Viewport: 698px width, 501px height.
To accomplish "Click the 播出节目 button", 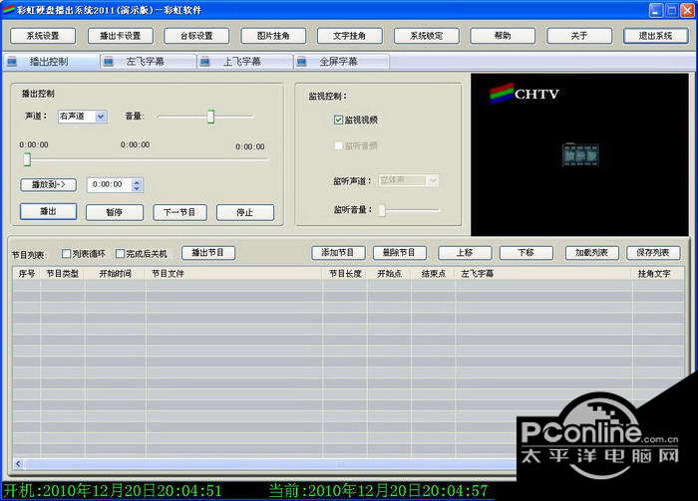I will pyautogui.click(x=207, y=253).
